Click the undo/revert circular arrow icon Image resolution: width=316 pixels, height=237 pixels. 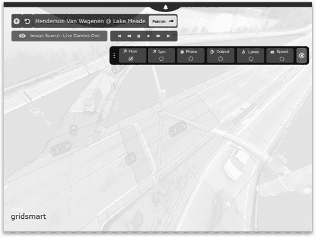tap(27, 21)
